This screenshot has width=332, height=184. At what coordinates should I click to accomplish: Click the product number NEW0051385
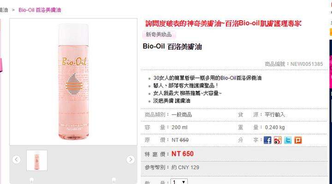pos(307,64)
